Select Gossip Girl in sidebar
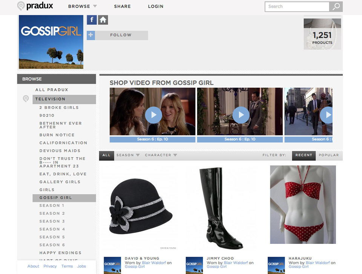Image resolution: width=362 pixels, height=274 pixels. (64, 198)
